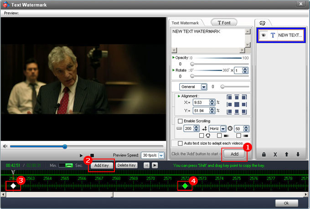Align watermark to middle right
This screenshot has width=310, height=209.
click(244, 104)
